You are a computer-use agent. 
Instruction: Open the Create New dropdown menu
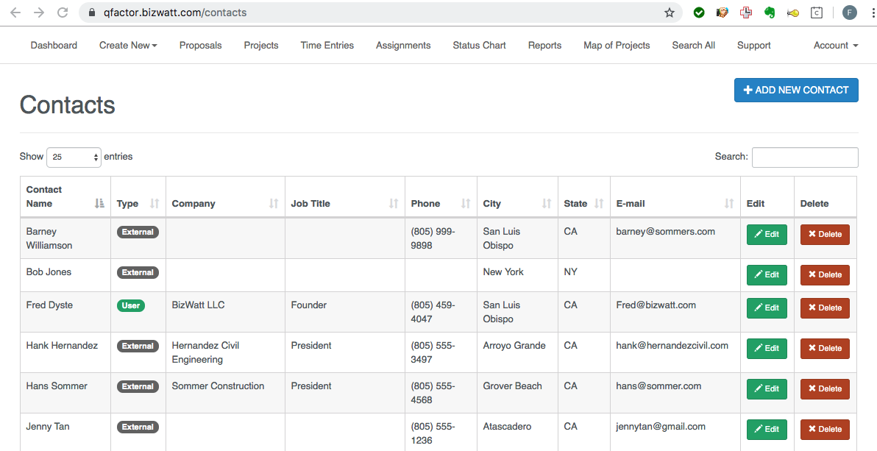tap(128, 46)
